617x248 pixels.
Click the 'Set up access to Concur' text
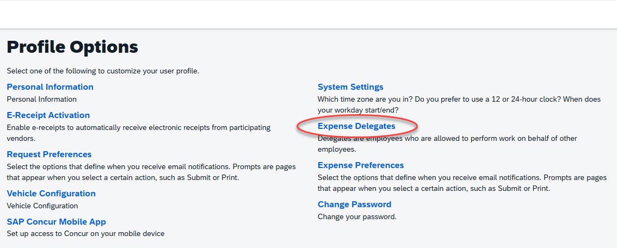point(85,234)
